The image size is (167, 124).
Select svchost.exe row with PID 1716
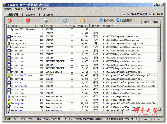pos(82,93)
